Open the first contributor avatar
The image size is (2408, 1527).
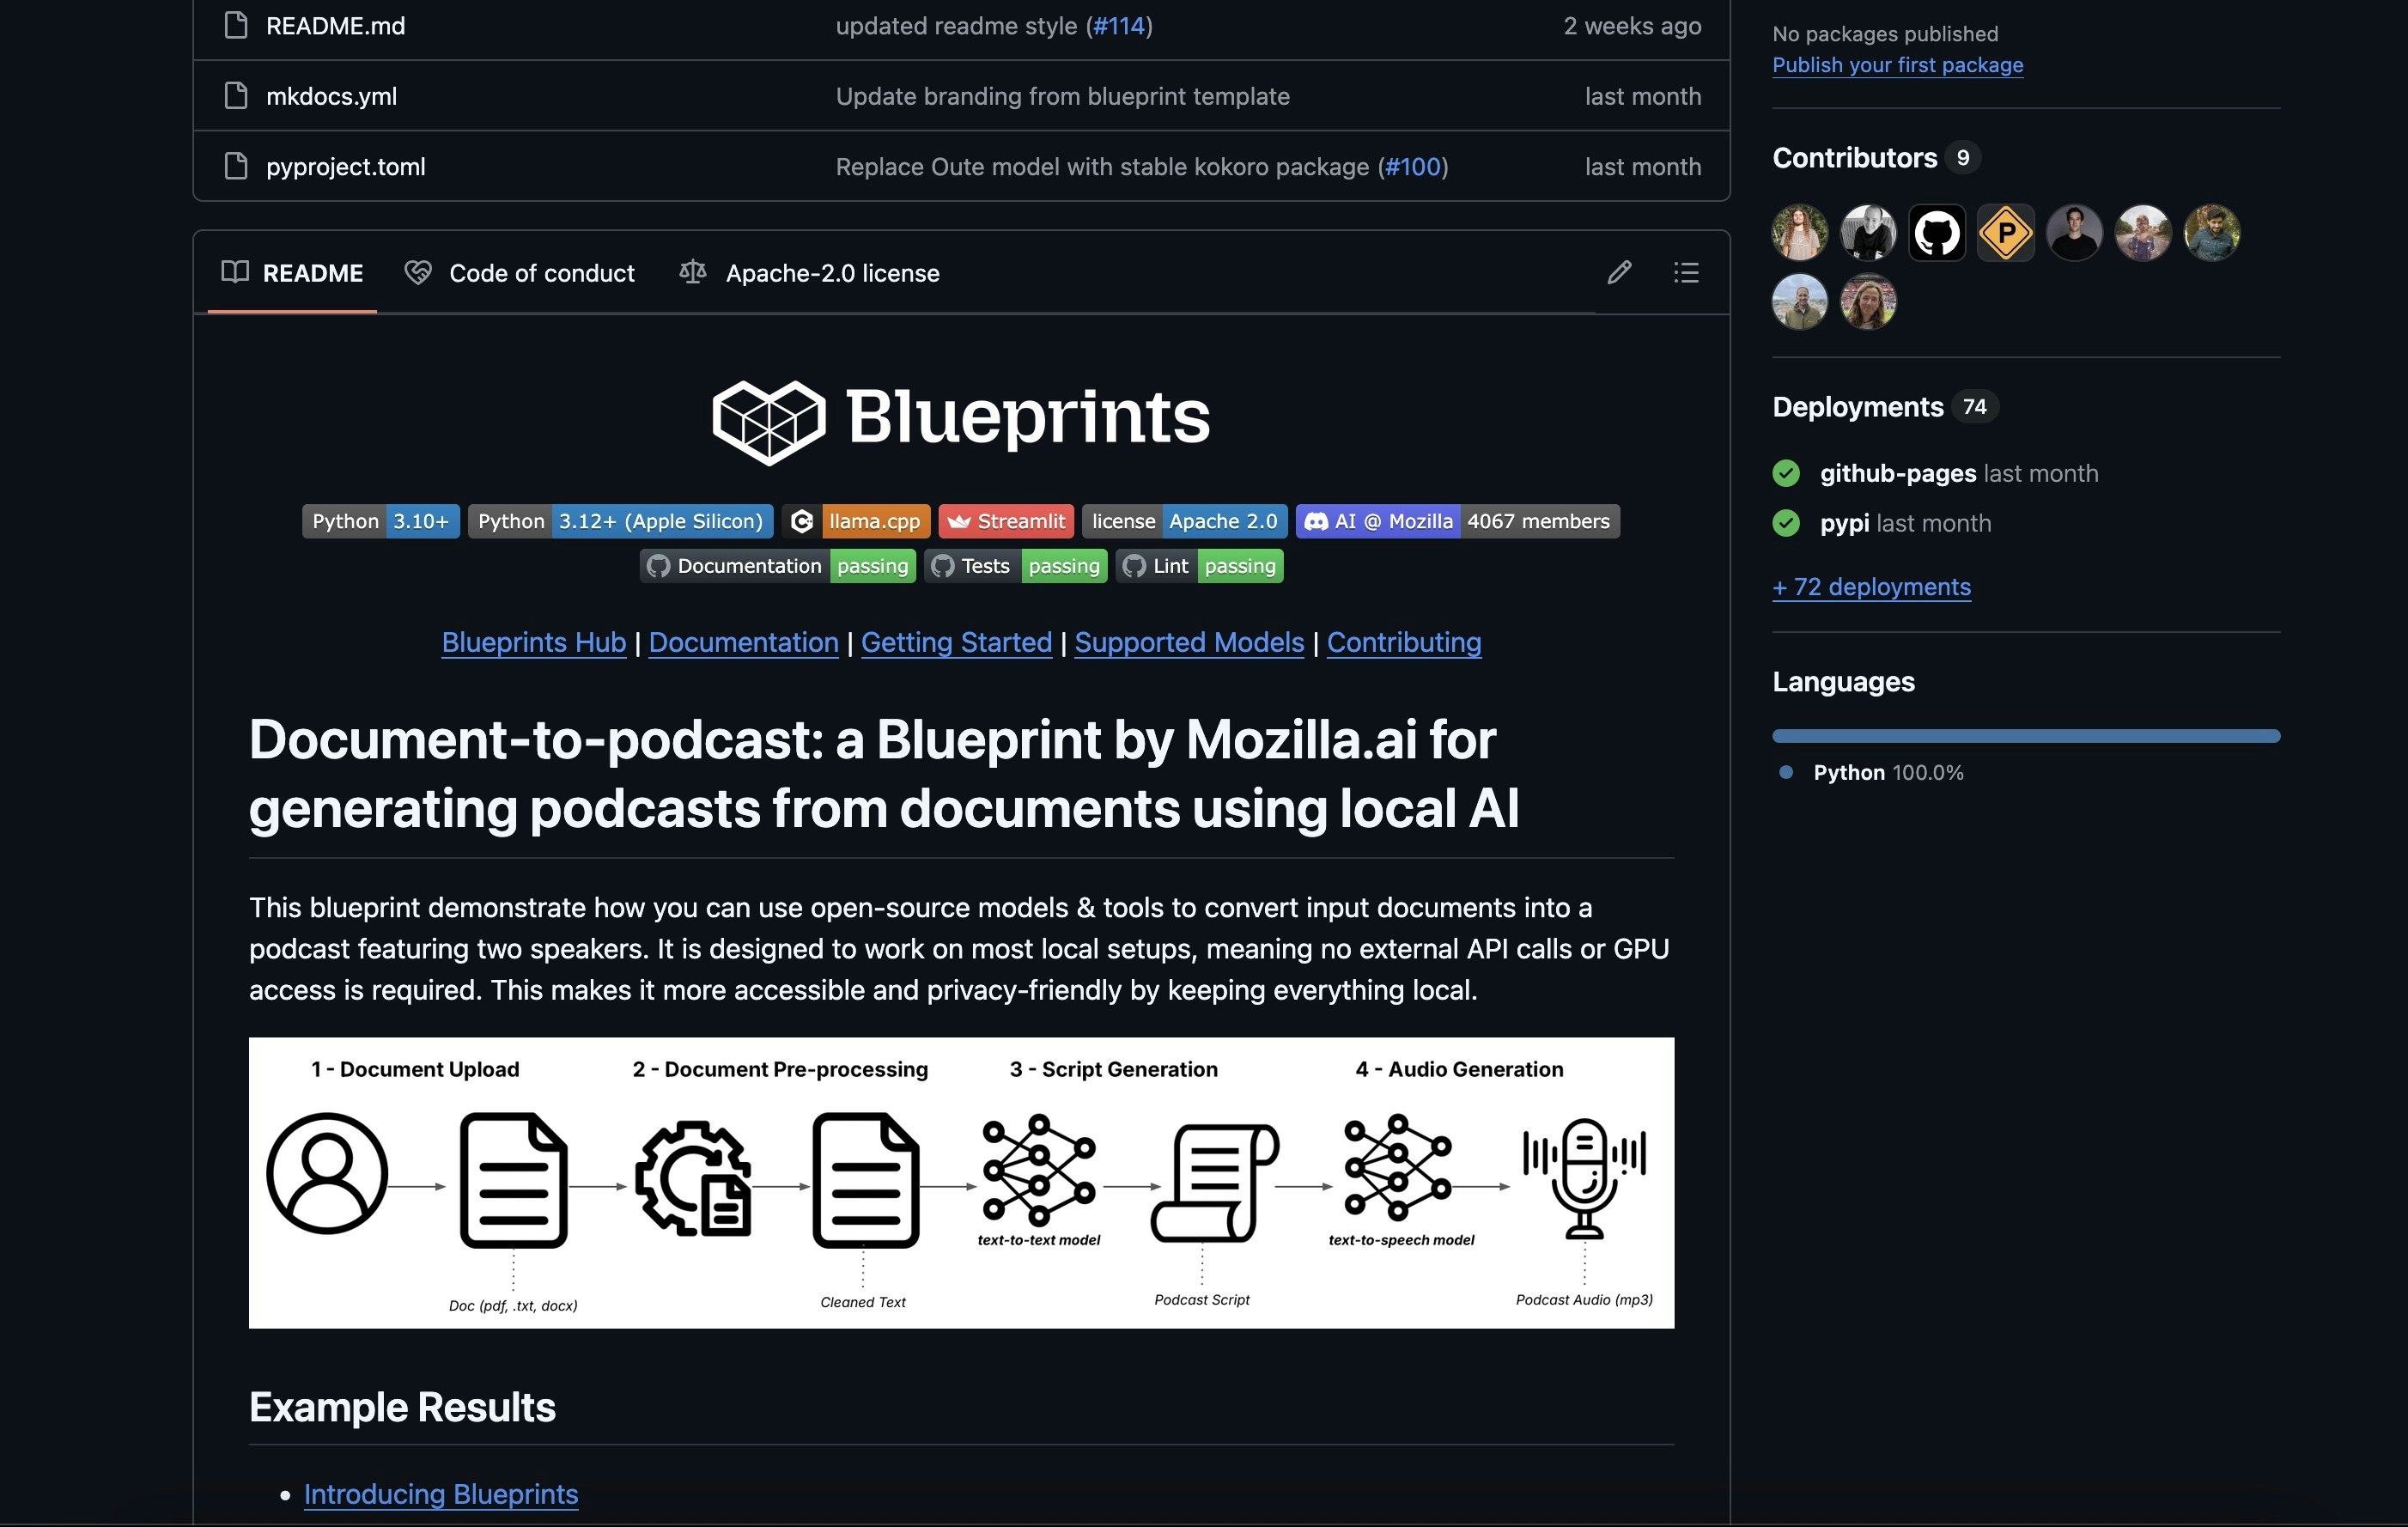[1800, 233]
